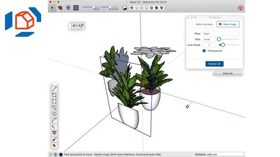Click the first floating Make 2D toolbar icon
280x157 pixels.
(75, 26)
